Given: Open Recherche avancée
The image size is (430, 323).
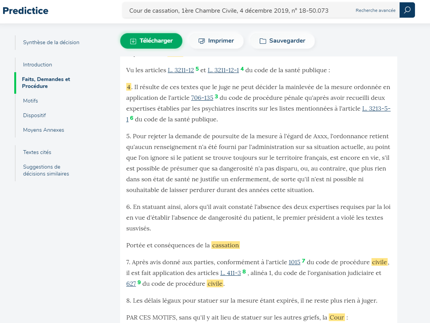Looking at the screenshot, I should tap(375, 10).
